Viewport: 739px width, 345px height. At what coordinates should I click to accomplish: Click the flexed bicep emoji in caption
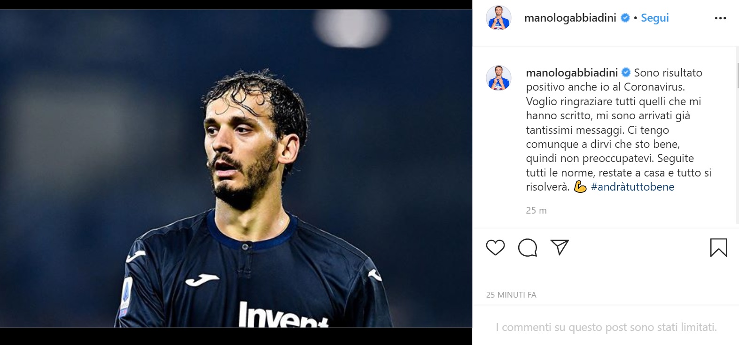tap(580, 187)
